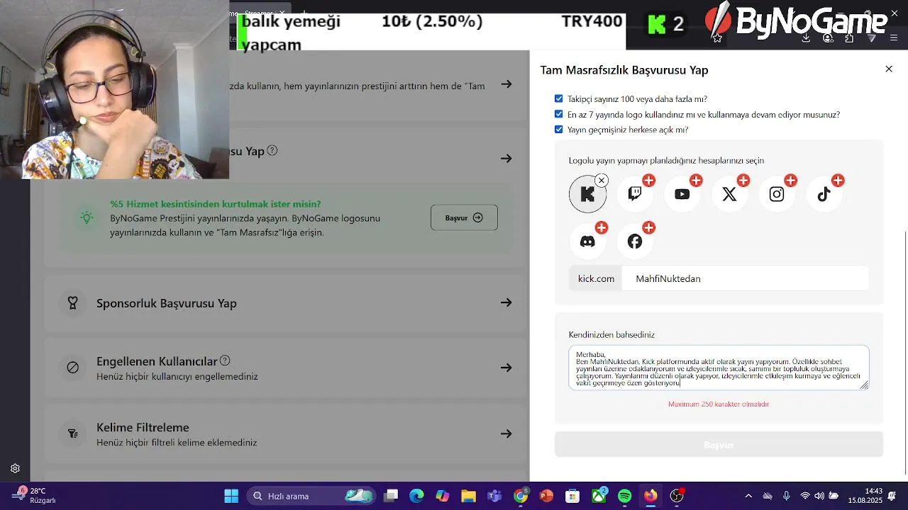Click the page vertical scrollbar
This screenshot has height=510, width=908.
905,353
